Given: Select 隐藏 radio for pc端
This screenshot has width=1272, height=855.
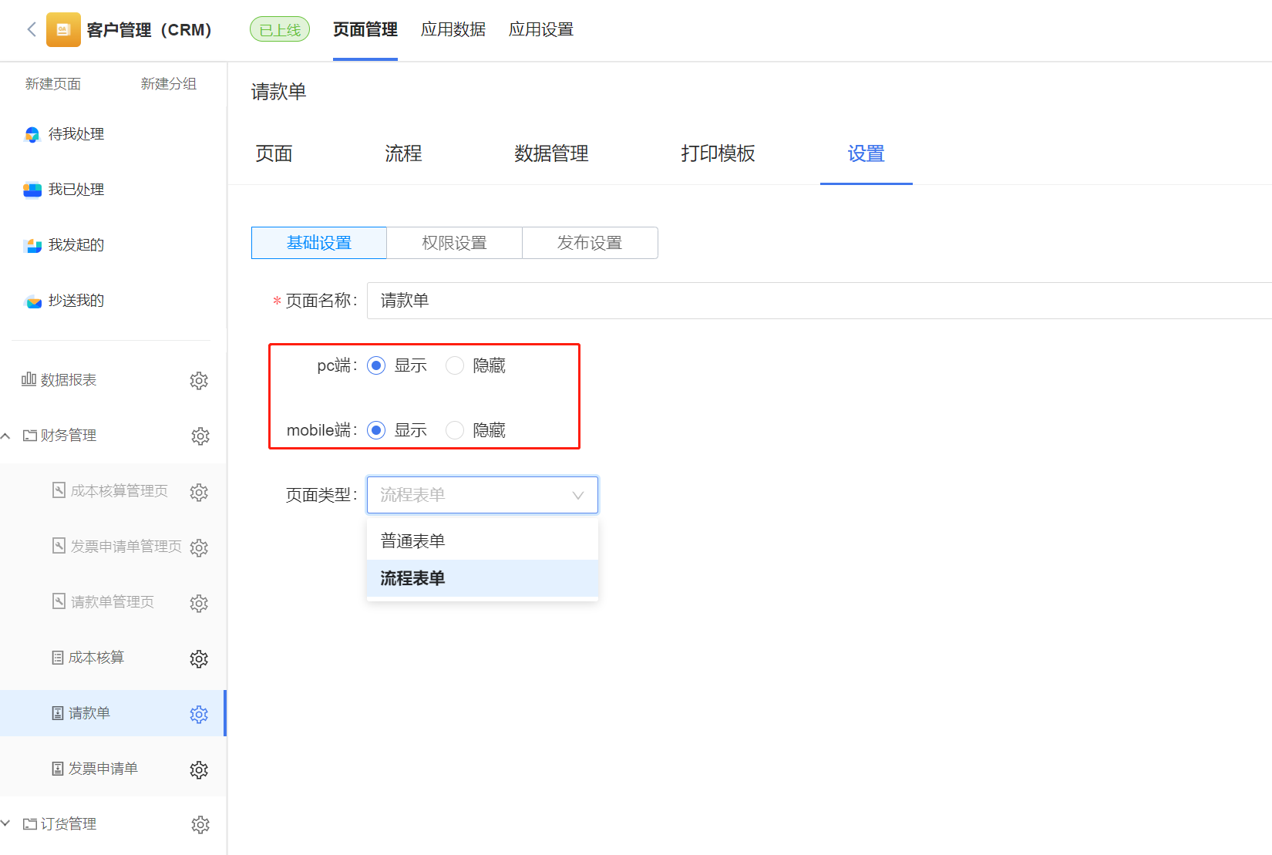Looking at the screenshot, I should tap(455, 365).
